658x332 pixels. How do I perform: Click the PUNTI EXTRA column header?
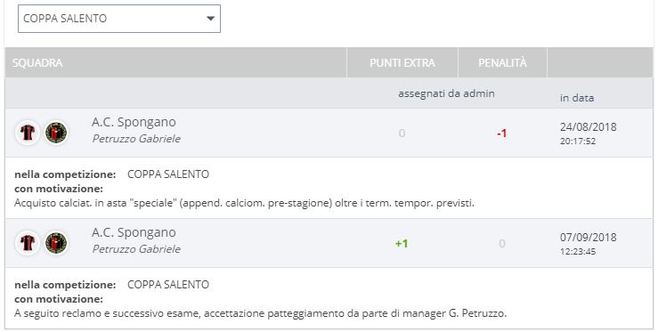[402, 63]
